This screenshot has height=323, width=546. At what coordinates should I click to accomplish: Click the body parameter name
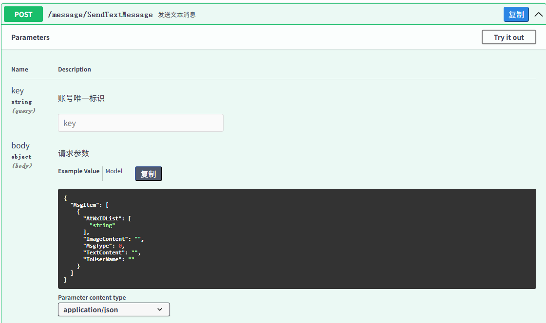point(20,145)
